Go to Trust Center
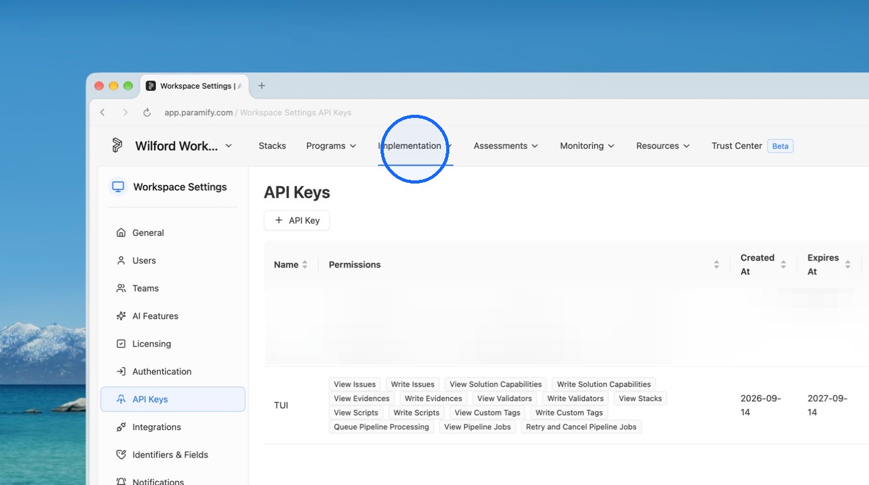Viewport: 869px width, 485px height. point(737,146)
